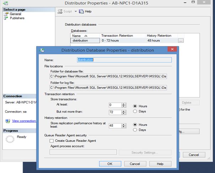Click the Folder for log file field
Image resolution: width=215 pixels, height=173 pixels.
pos(108,88)
